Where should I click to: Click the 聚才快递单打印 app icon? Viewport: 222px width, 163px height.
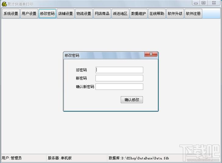pos(4,4)
